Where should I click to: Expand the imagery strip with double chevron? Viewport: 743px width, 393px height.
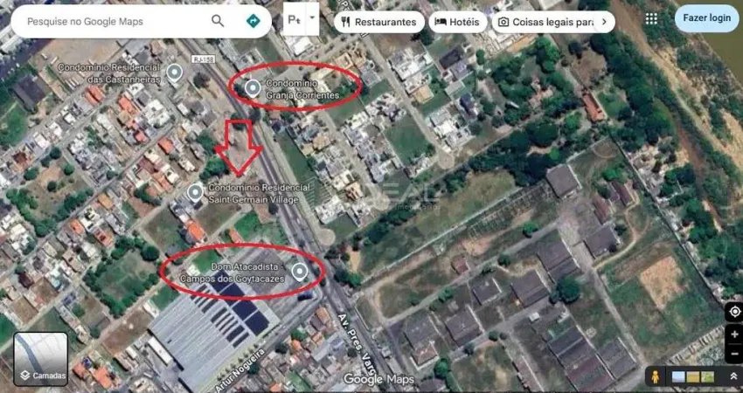click(733, 377)
